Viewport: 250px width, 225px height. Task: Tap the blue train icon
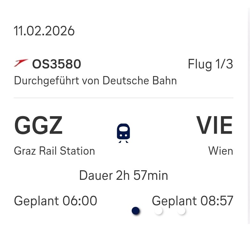(123, 133)
